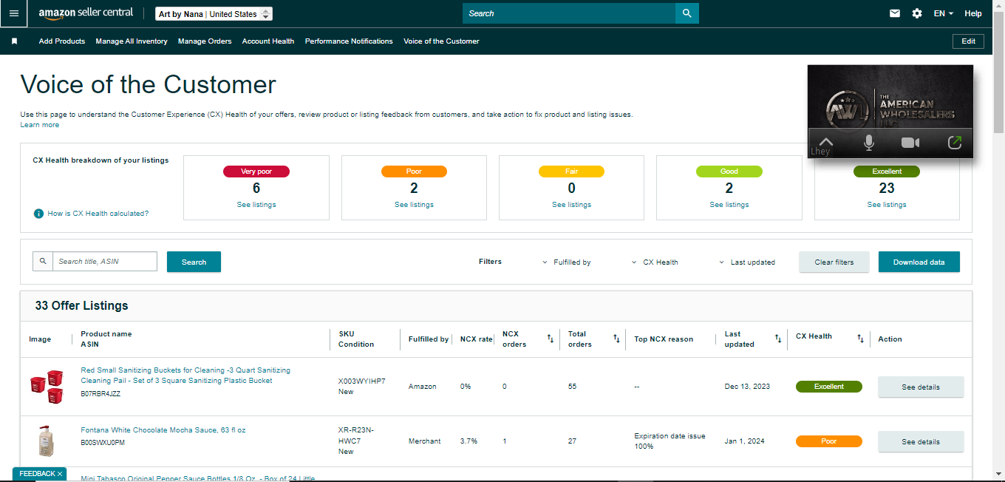Expand the Last updated filter
The height and width of the screenshot is (482, 1005).
coord(747,262)
